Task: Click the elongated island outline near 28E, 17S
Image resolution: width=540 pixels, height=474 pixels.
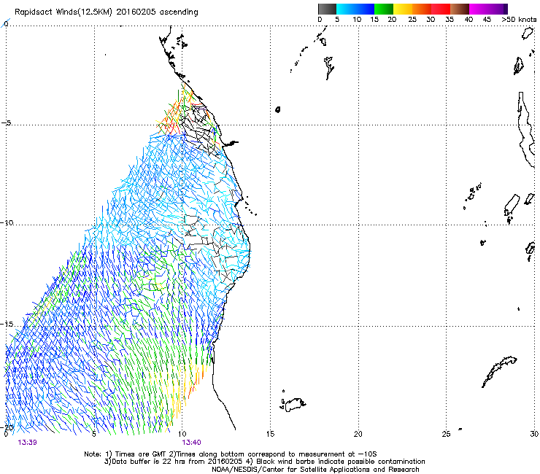Action: [499, 372]
